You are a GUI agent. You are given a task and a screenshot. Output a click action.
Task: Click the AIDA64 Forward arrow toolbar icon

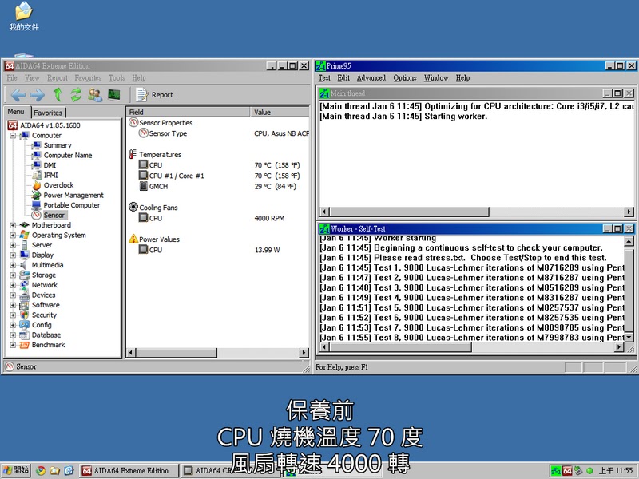[38, 95]
